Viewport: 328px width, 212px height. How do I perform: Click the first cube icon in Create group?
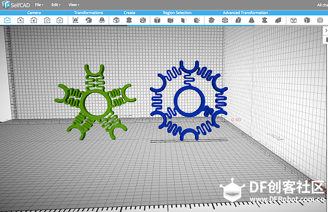click(116, 20)
